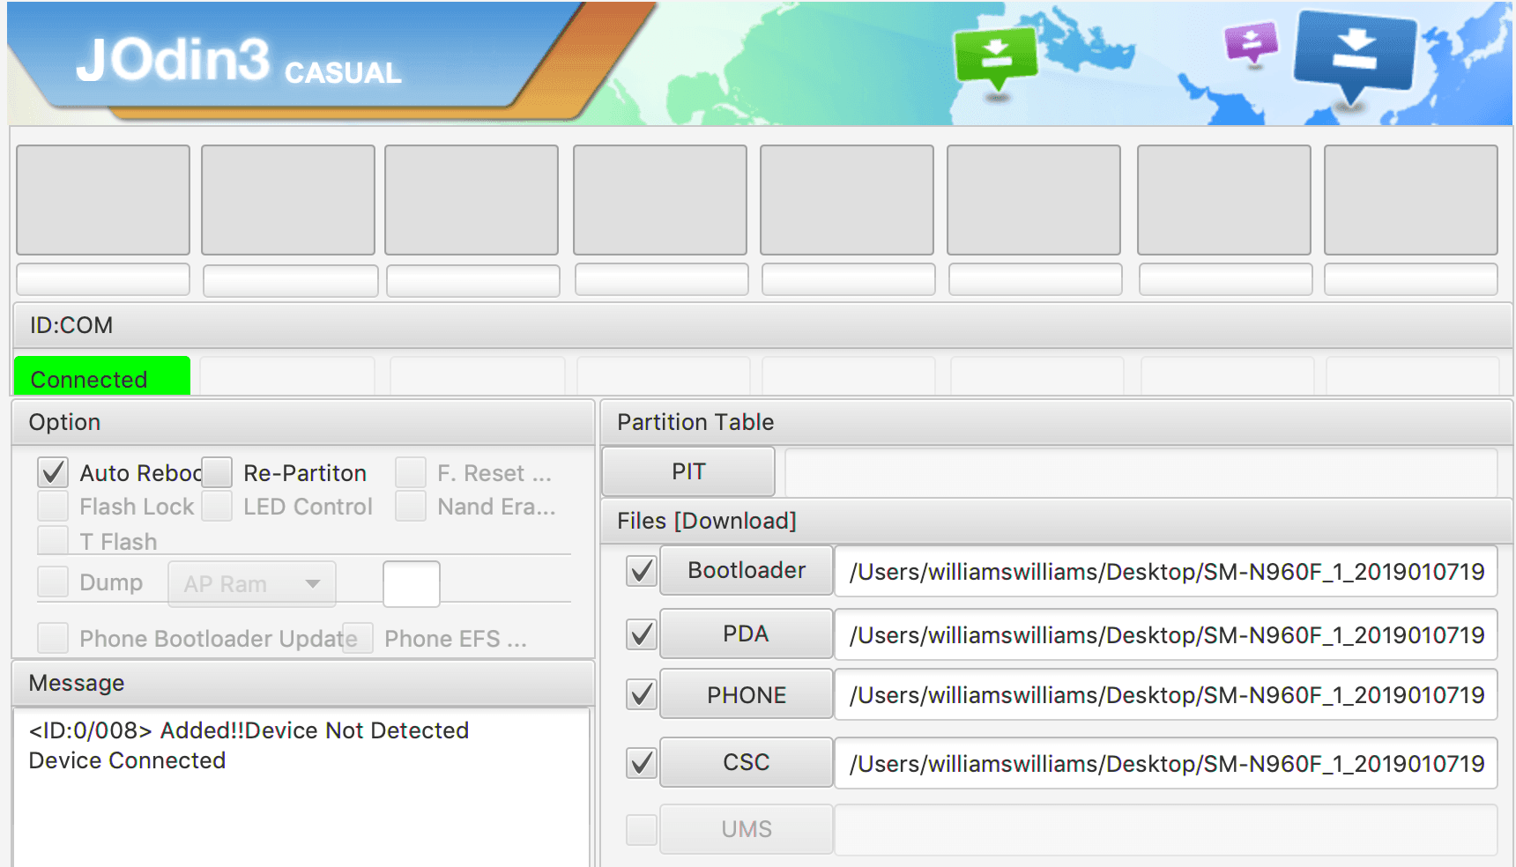Toggle the F. Reset checkbox
The height and width of the screenshot is (867, 1516).
tap(411, 472)
